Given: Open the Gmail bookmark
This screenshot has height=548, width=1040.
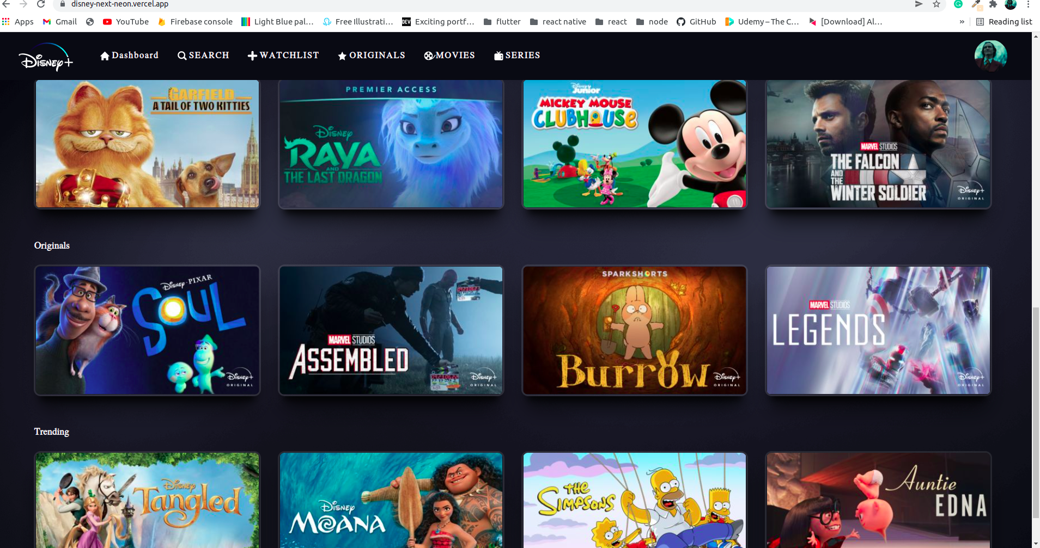Looking at the screenshot, I should [x=60, y=22].
